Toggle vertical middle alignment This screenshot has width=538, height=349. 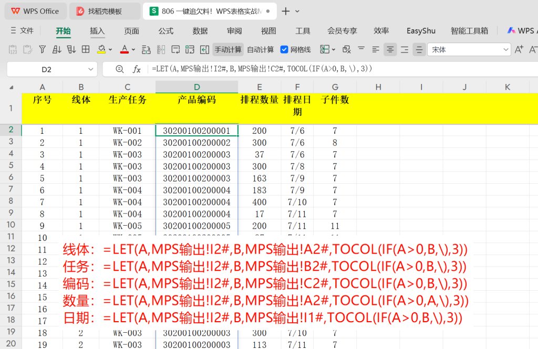pos(419,50)
